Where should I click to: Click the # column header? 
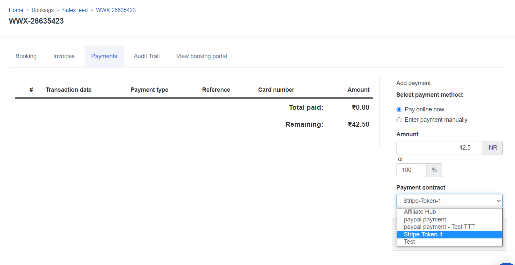(x=31, y=90)
